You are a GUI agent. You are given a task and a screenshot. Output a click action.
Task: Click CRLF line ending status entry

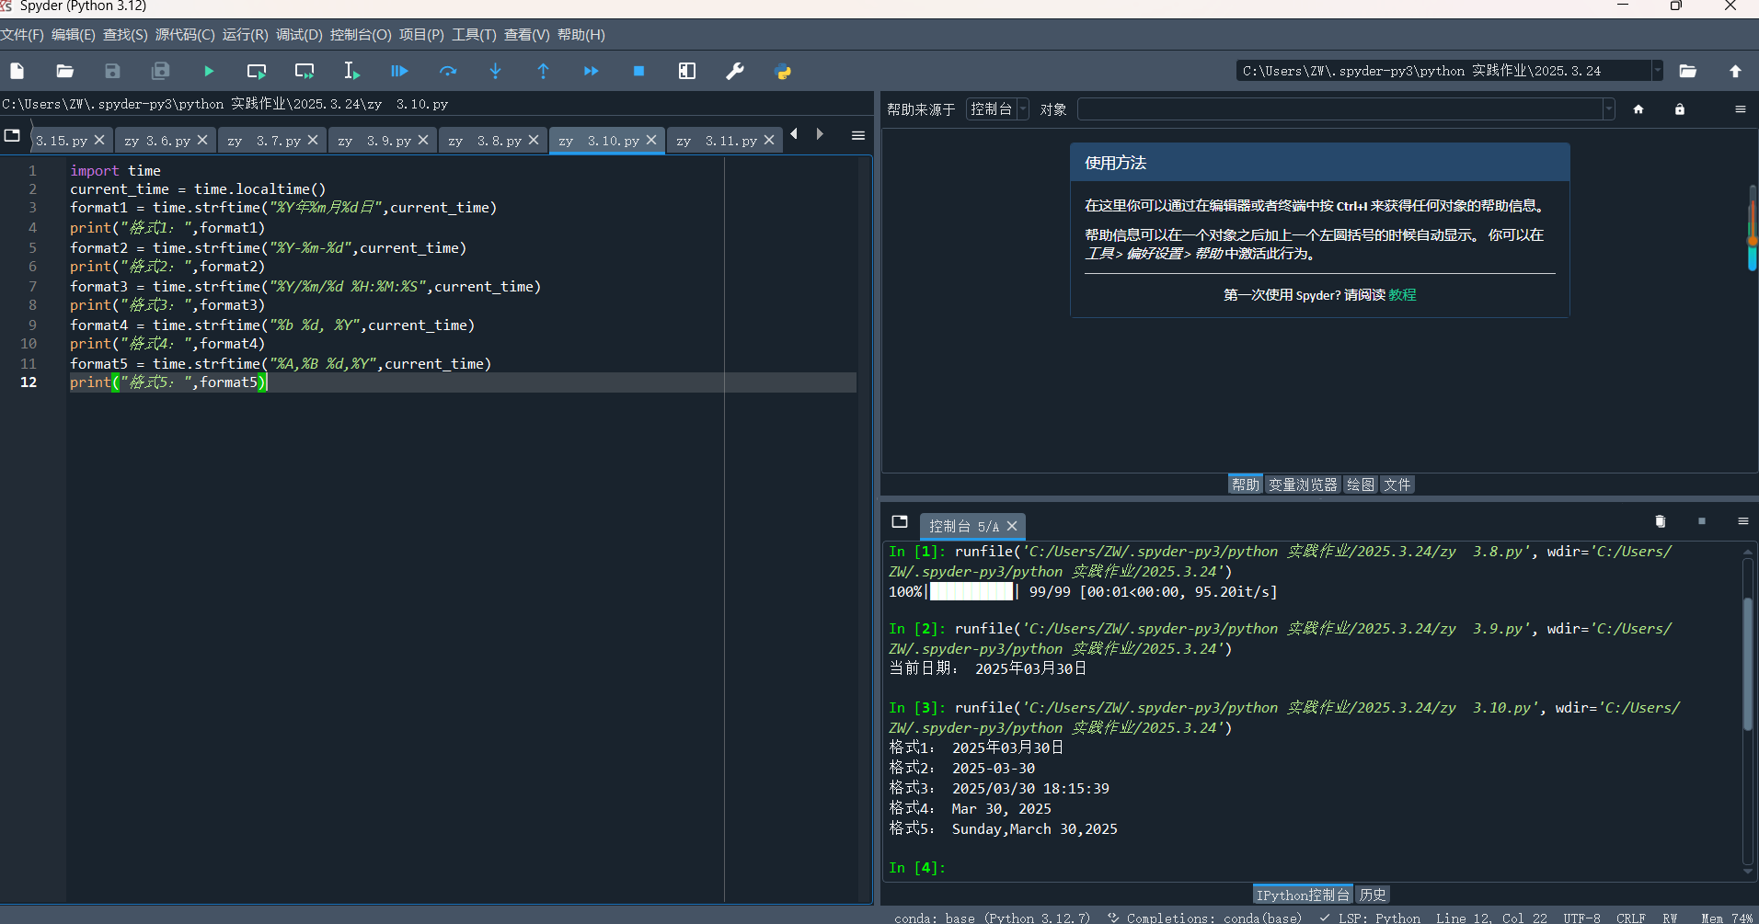1631,918
